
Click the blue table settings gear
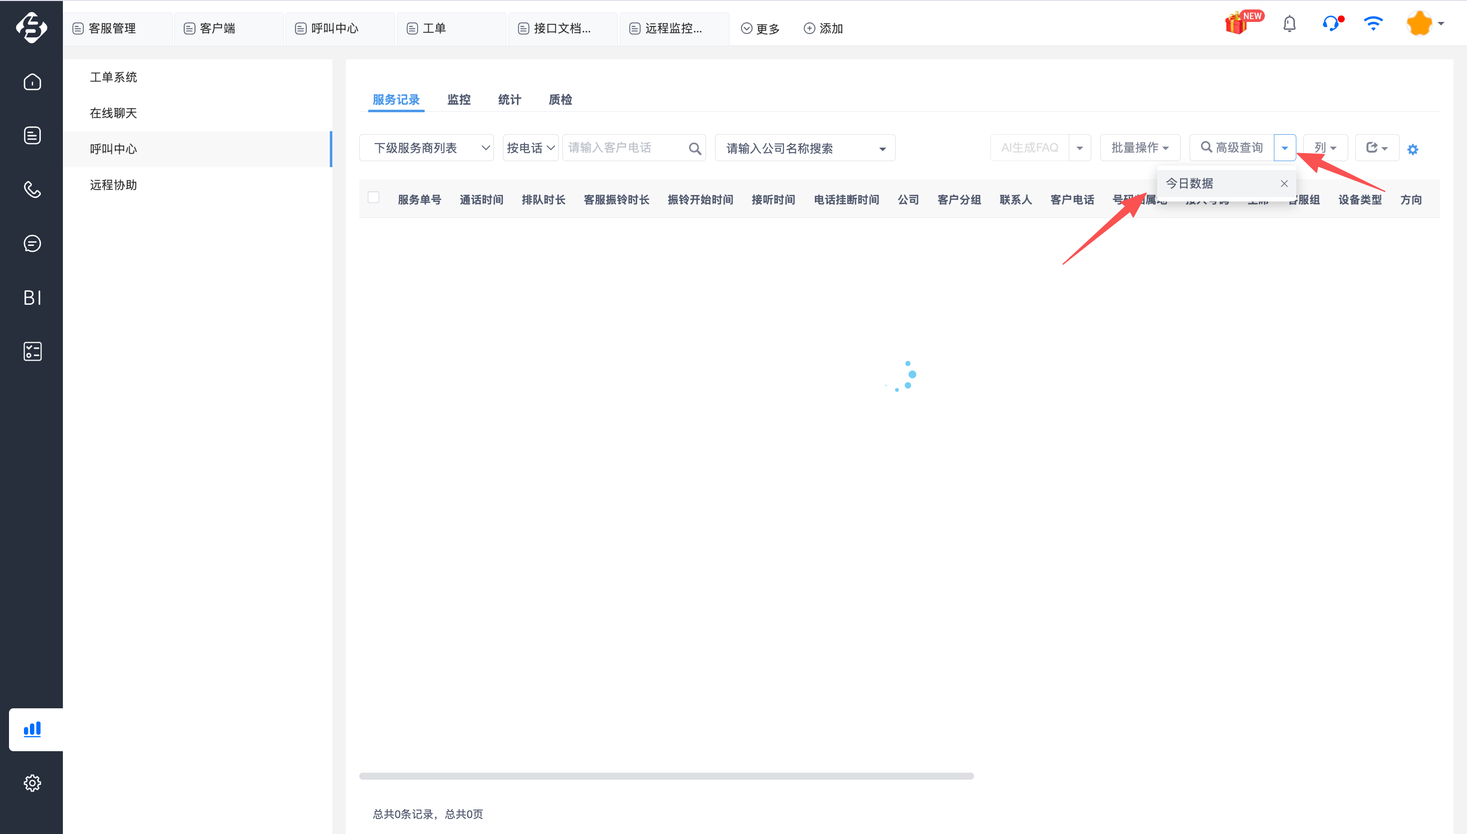[1413, 150]
